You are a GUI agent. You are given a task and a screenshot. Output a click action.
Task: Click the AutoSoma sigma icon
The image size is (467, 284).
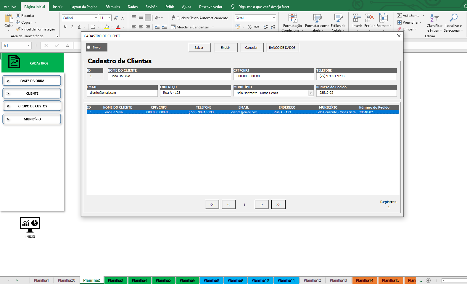[x=399, y=15]
